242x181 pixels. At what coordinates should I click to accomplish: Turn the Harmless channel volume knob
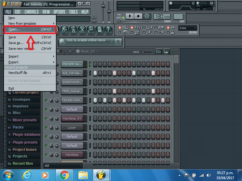click(57, 155)
